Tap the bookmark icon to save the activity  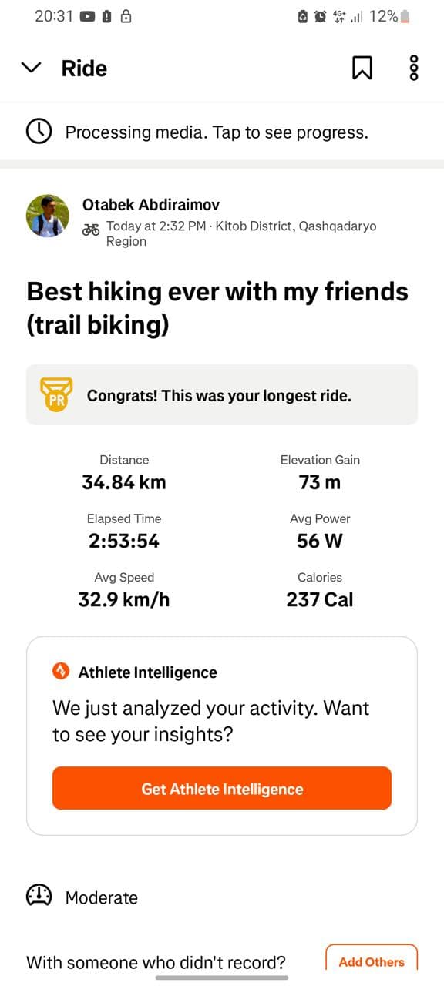tap(362, 68)
